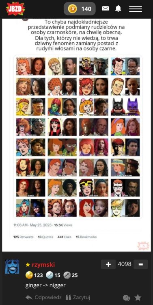Click the 441 Likes count in the tweet
The width and height of the screenshot is (153, 305).
(x=64, y=237)
